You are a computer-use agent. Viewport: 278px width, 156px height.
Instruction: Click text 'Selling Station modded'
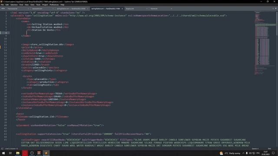[x=47, y=24]
